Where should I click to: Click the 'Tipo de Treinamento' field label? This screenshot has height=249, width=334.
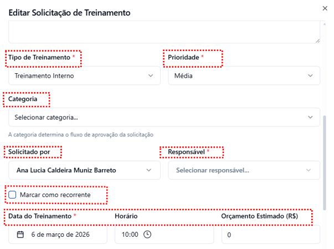(39, 58)
